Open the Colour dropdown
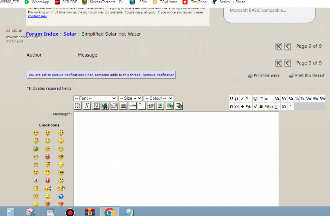Image resolution: width=330 pixels, height=216 pixels. pyautogui.click(x=159, y=98)
